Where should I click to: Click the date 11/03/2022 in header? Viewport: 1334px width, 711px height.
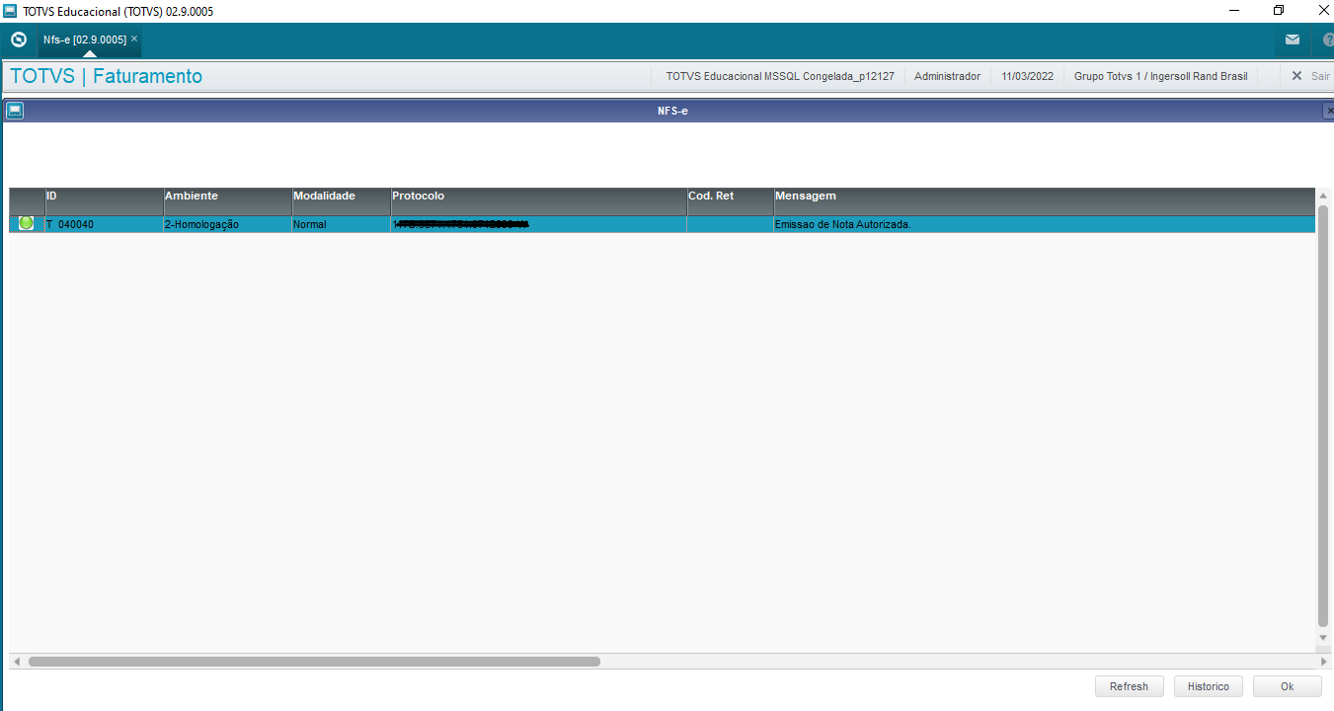1027,76
